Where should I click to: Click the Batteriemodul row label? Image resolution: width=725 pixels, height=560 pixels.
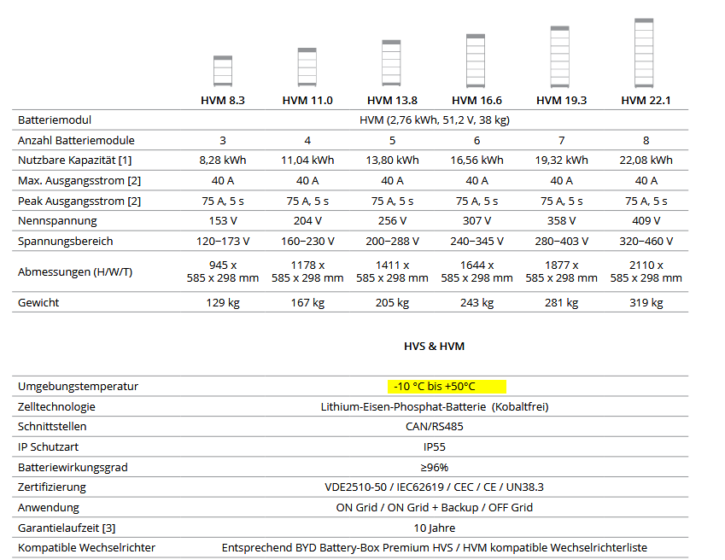click(55, 120)
